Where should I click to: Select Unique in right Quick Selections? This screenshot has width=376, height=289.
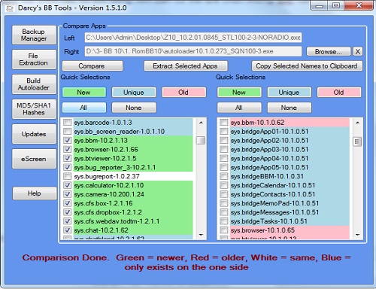tap(290, 93)
